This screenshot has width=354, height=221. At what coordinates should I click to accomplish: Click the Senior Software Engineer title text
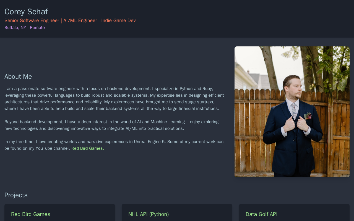coord(32,20)
